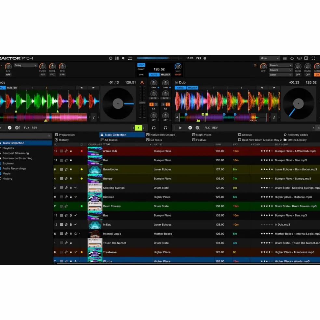This screenshot has width=320, height=320.
Task: Increase loop size arrow right of 4
Action: [144, 128]
